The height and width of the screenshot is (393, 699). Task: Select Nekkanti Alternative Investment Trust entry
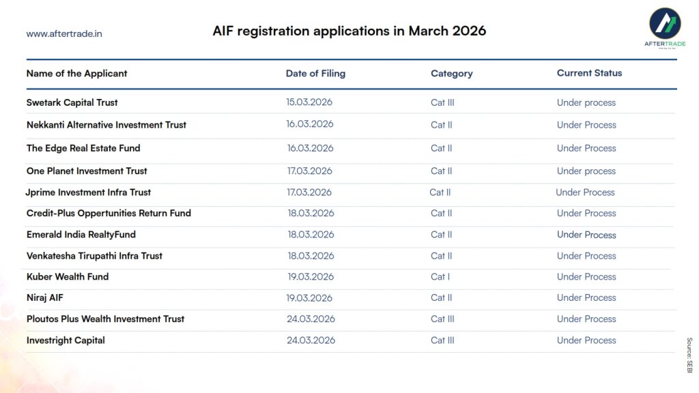(x=106, y=125)
